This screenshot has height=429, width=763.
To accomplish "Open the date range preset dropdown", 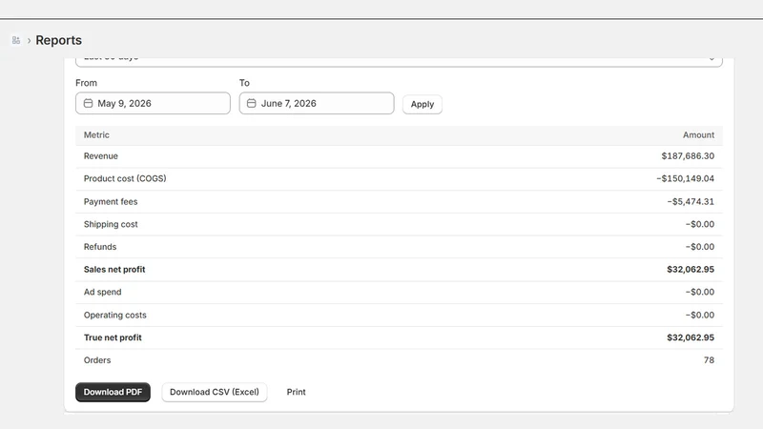I will tap(399, 61).
